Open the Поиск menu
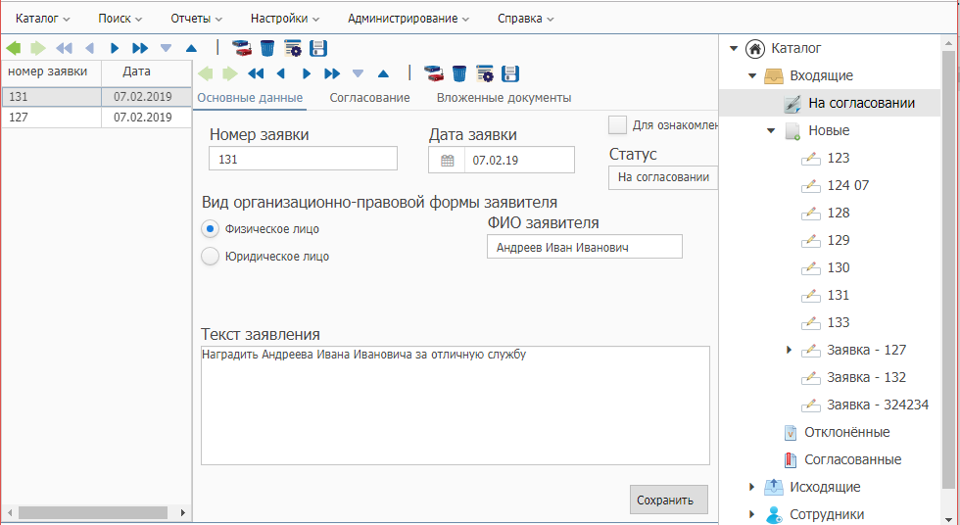Screen dimensions: 960x525 click(120, 19)
